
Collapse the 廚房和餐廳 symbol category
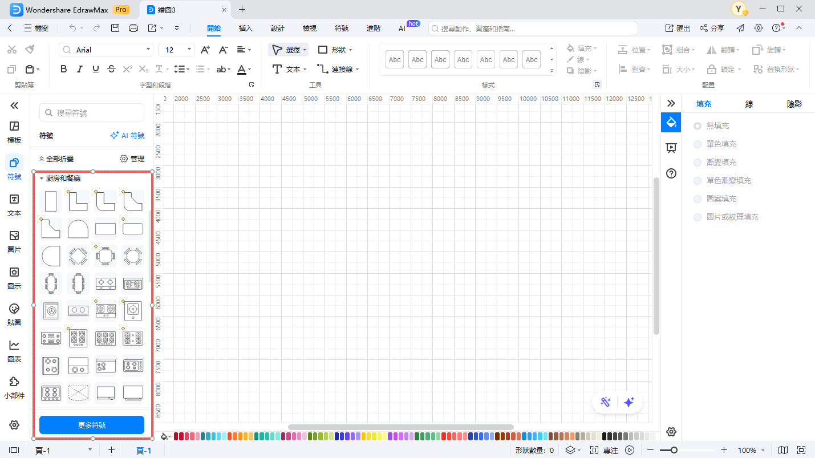point(42,179)
